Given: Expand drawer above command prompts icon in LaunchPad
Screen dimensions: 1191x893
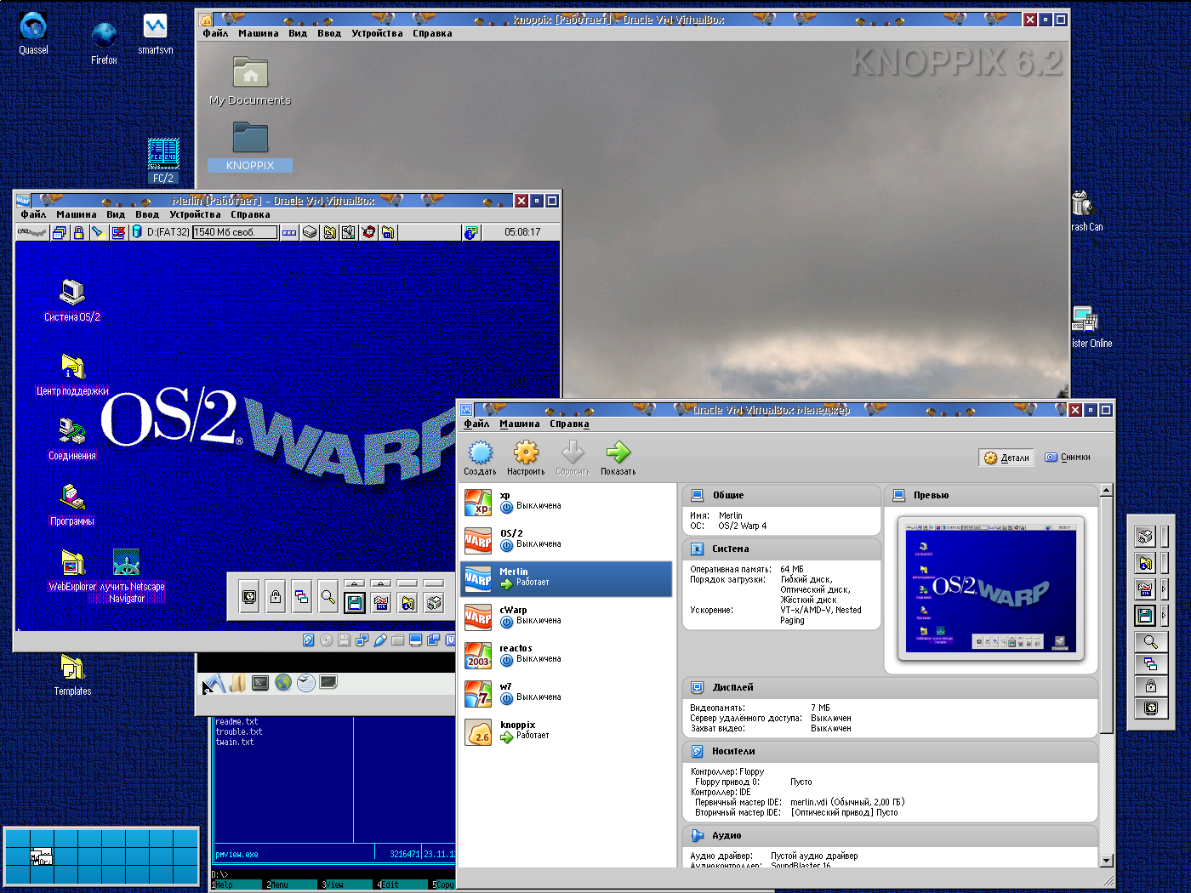Looking at the screenshot, I should click(x=381, y=583).
